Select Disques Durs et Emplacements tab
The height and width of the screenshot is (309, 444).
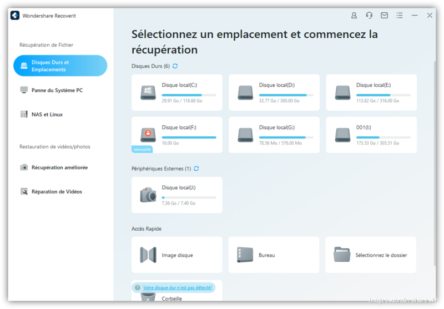60,66
